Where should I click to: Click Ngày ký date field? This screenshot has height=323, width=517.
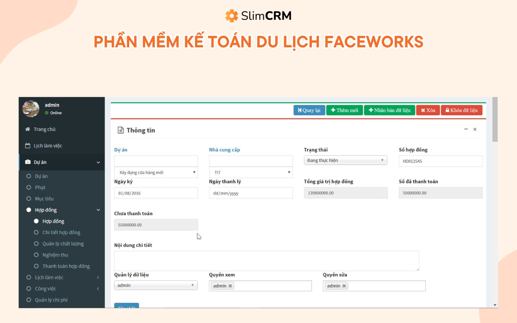click(x=156, y=193)
